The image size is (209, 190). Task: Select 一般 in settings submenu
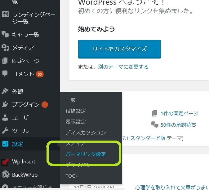click(71, 100)
